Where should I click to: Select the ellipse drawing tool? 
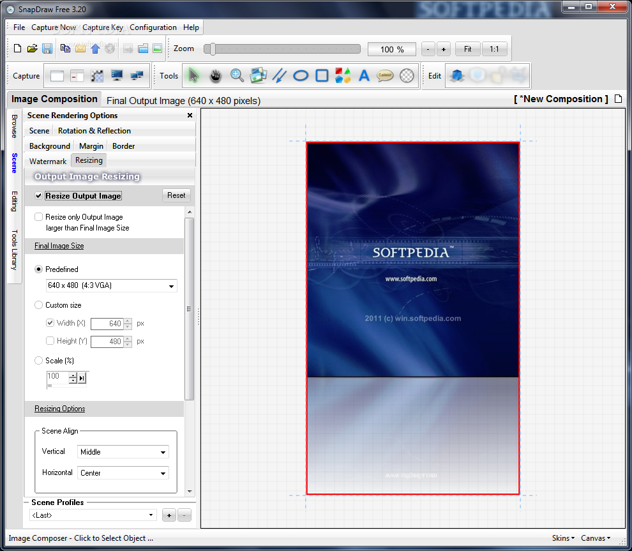pyautogui.click(x=301, y=75)
